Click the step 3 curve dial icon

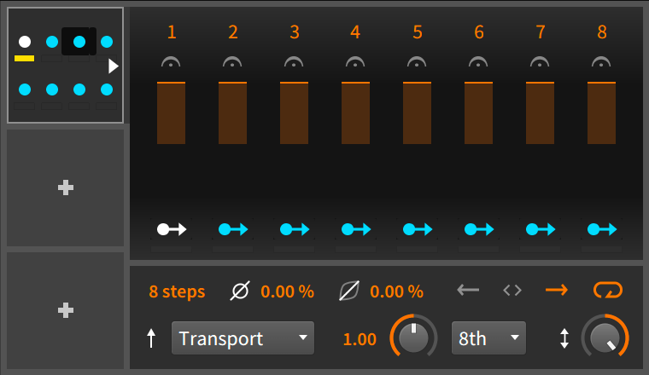294,62
